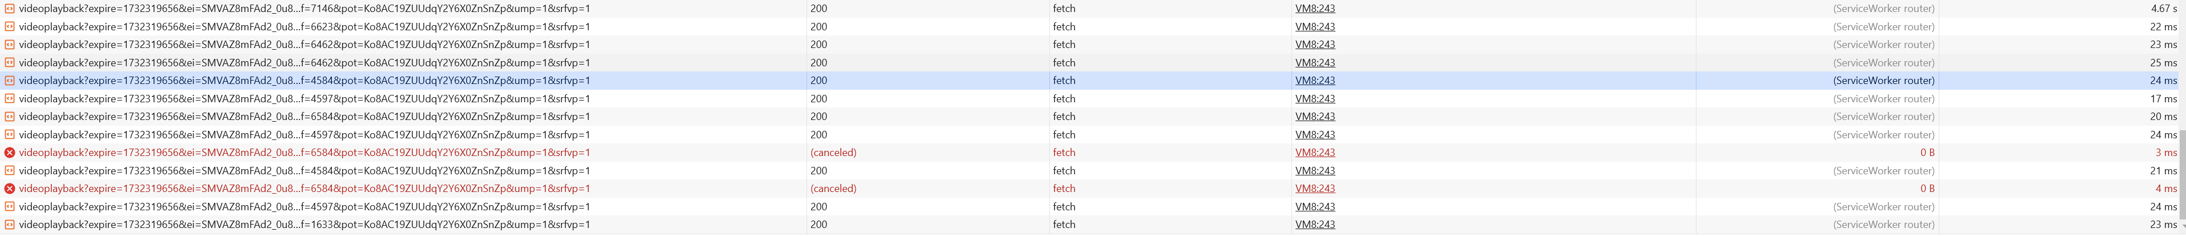
Task: Follow the VM8:243 link on the highlighted row
Action: (1314, 81)
